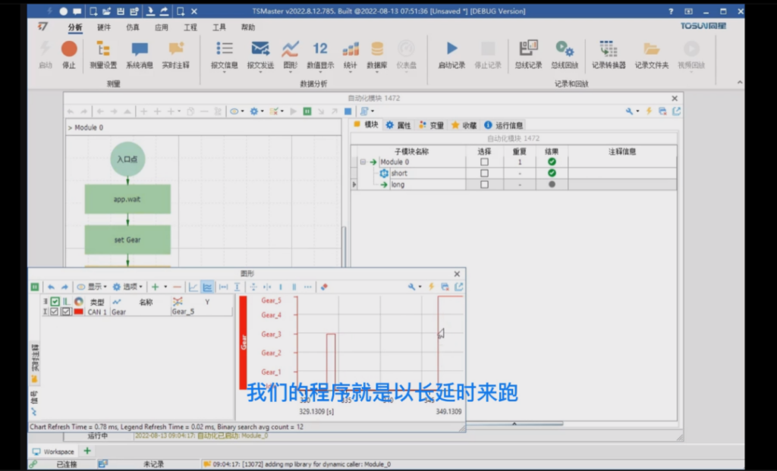Select the 运行信息 tab in automation panel
Screen dimensions: 777x471
click(508, 125)
